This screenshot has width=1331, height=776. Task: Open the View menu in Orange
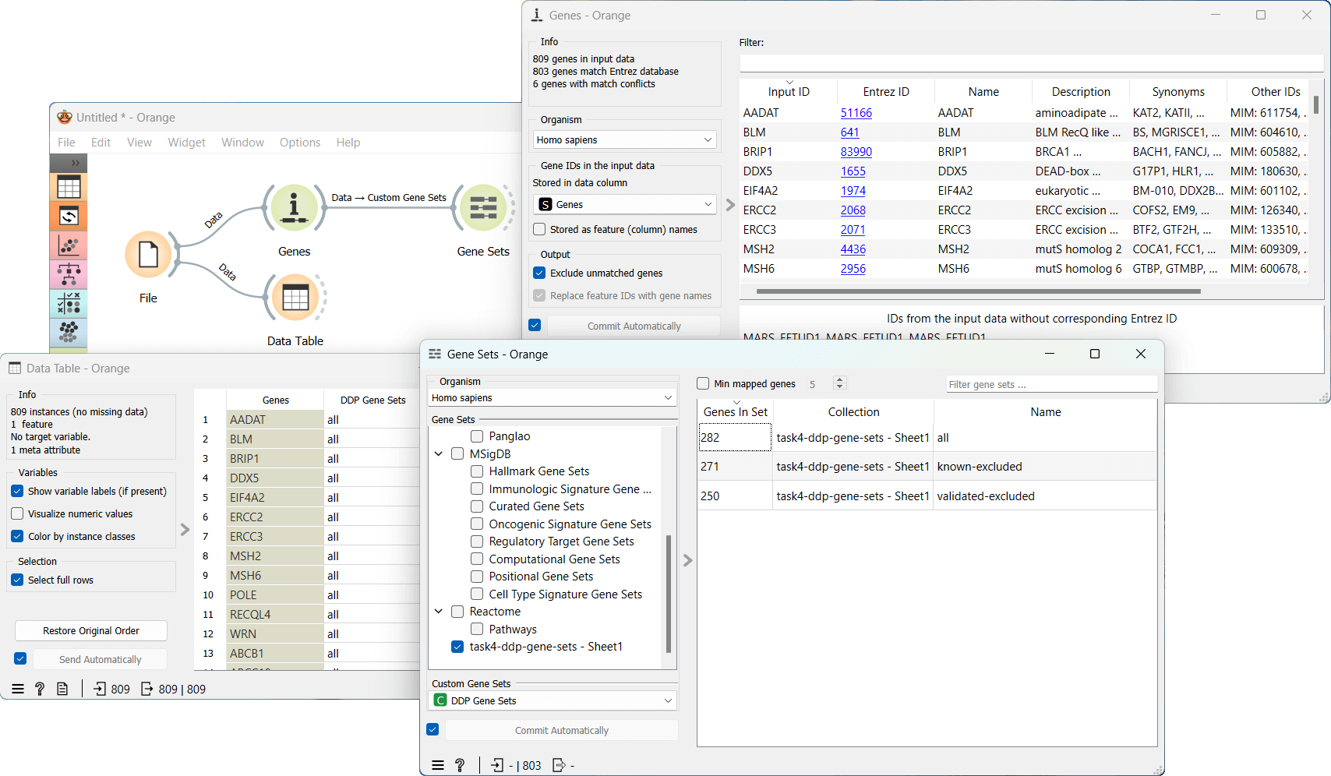tap(139, 142)
